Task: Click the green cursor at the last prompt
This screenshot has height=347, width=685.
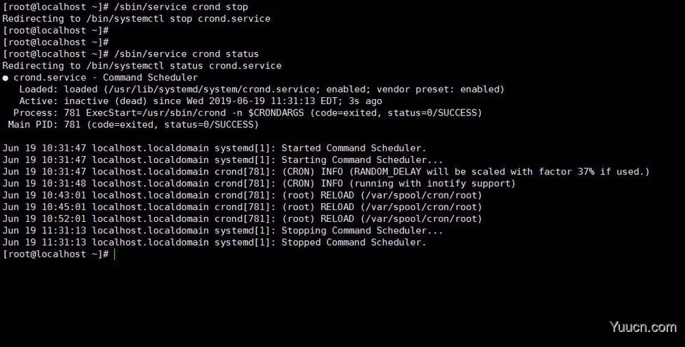Action: click(x=114, y=254)
